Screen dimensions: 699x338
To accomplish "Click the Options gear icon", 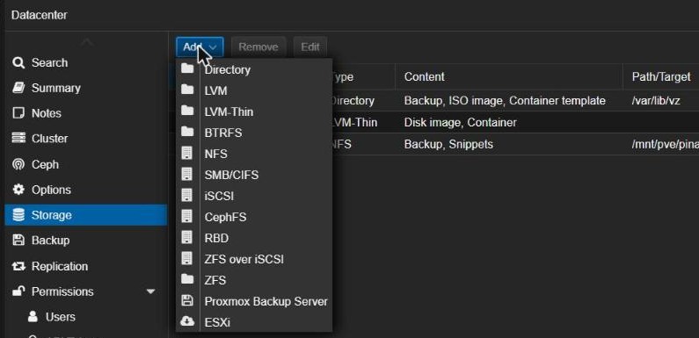I will click(18, 190).
